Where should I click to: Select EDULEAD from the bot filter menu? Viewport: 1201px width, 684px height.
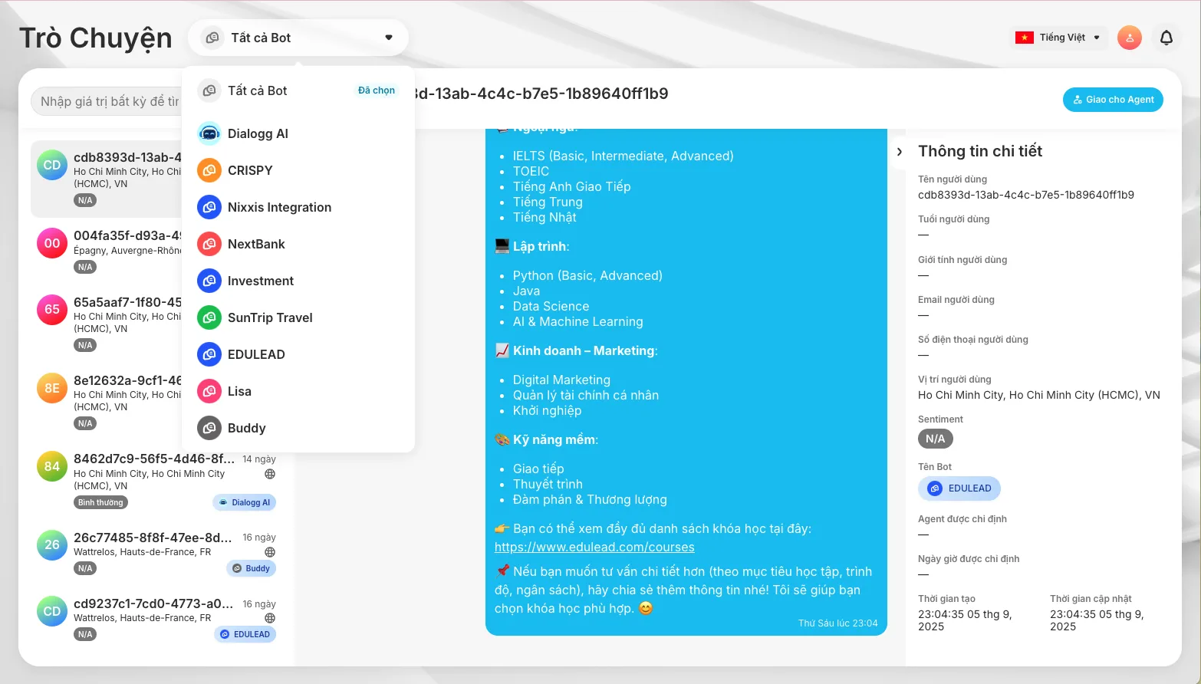pos(258,354)
